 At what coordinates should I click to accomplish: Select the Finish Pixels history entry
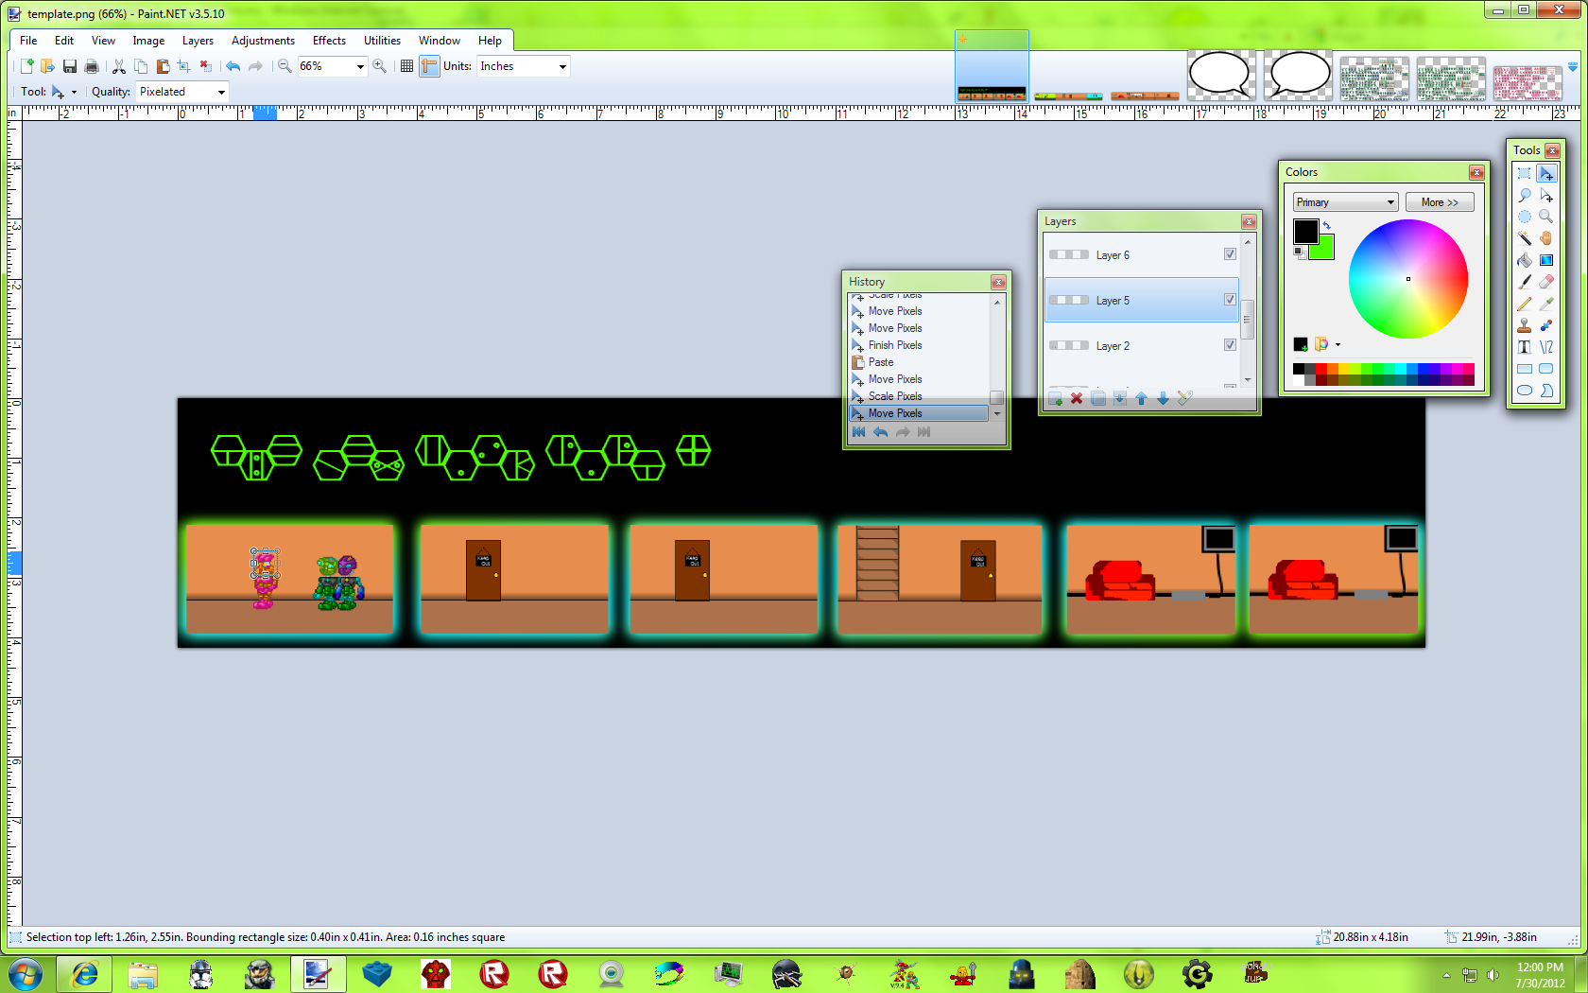(x=919, y=345)
